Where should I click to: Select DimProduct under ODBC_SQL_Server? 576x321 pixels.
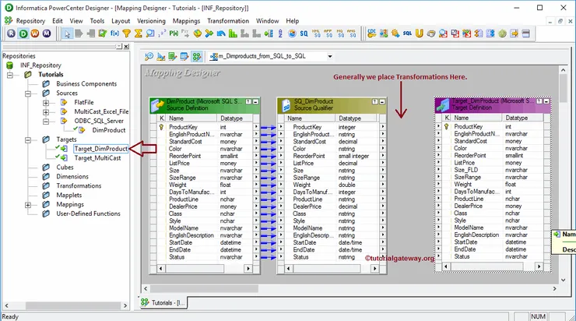(109, 130)
